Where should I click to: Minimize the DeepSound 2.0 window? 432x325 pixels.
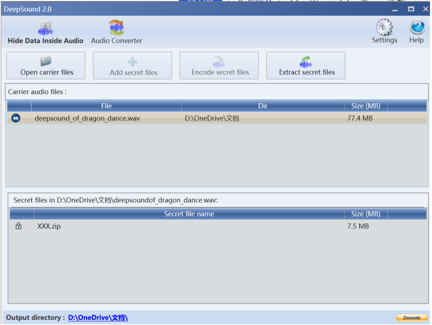395,10
